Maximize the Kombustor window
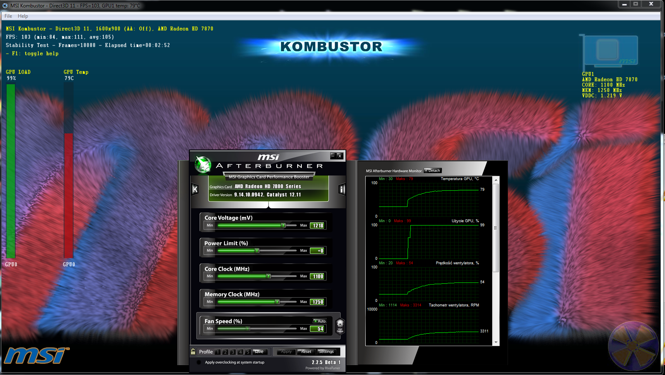This screenshot has width=665, height=375. click(x=636, y=4)
